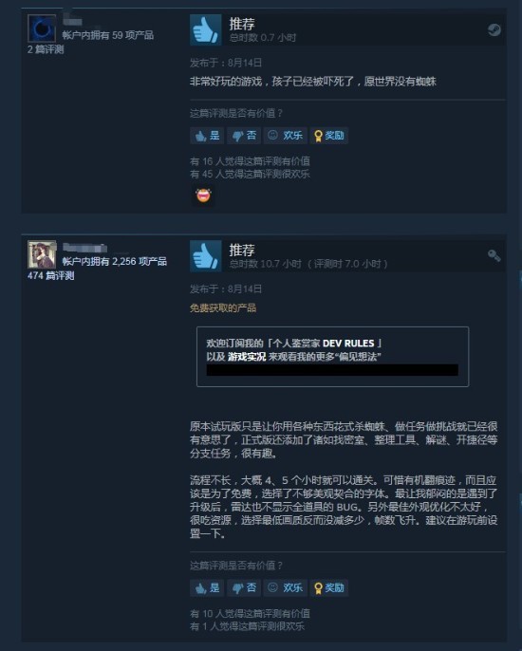Click the second review's thumbs-up recommend icon

206,256
